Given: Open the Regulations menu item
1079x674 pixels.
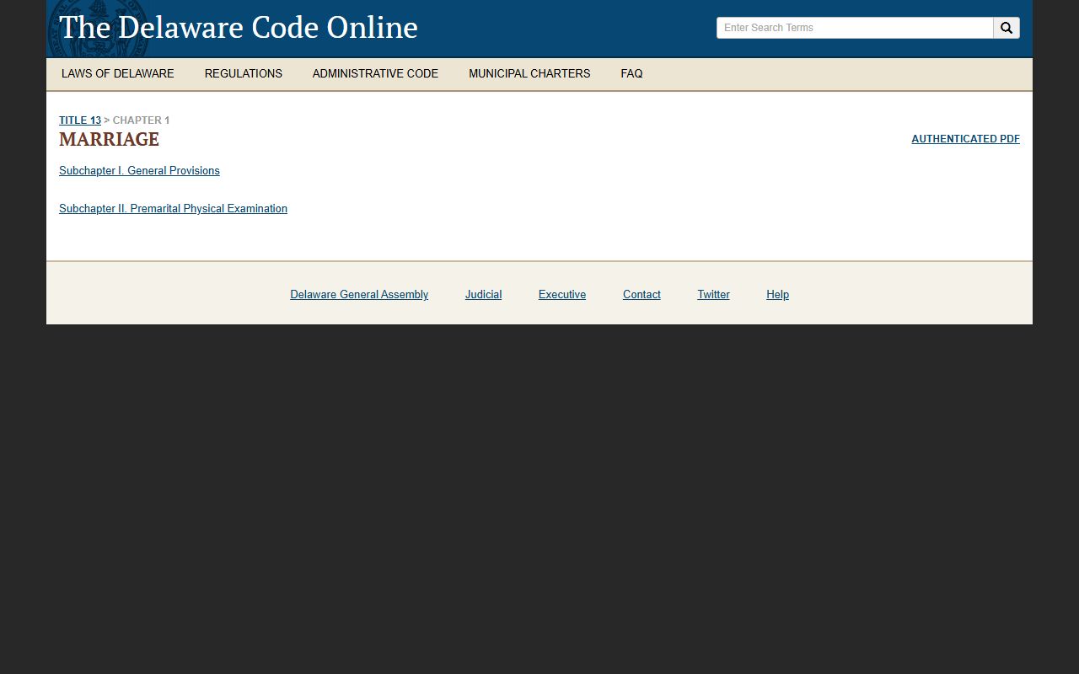Looking at the screenshot, I should [x=244, y=74].
